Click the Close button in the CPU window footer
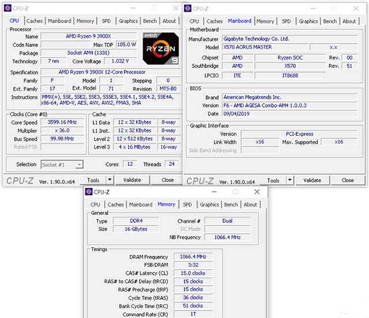The image size is (369, 318). (x=168, y=180)
